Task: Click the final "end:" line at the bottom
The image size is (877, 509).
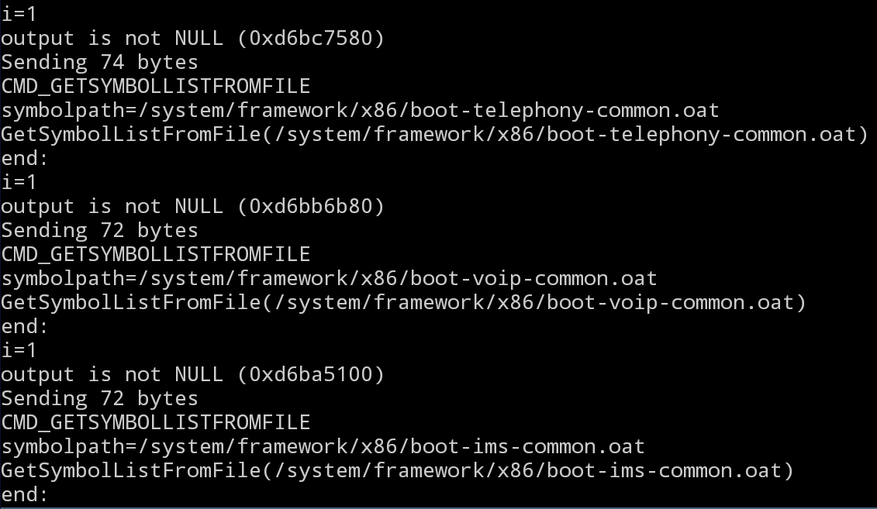Action: 25,494
